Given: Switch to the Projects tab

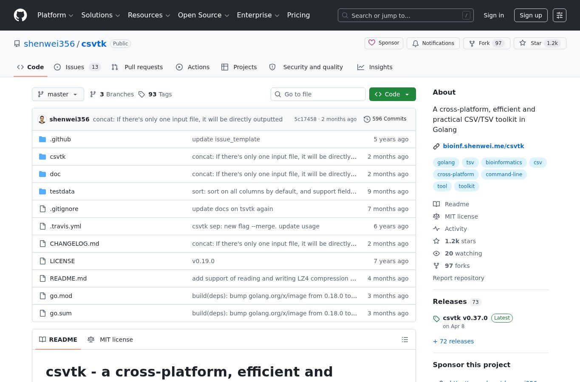Looking at the screenshot, I should tap(239, 67).
